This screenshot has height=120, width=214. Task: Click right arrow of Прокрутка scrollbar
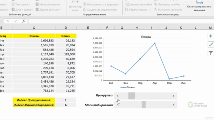click(173, 96)
